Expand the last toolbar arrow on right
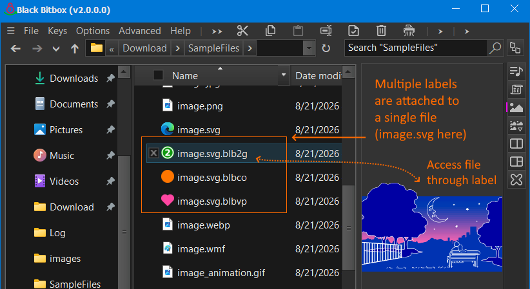This screenshot has width=530, height=289. coord(467,32)
